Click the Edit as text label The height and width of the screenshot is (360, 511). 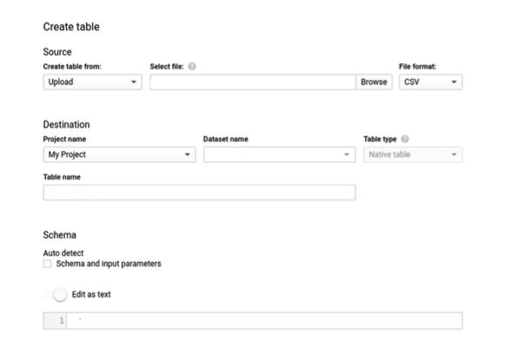pos(91,295)
